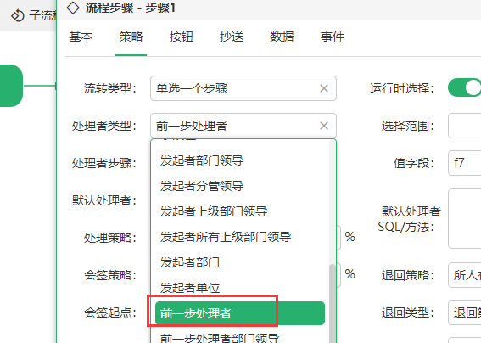Screen dimensions: 481x343
Task: Click the 子流程 icon in the toolbar
Action: pos(17,15)
